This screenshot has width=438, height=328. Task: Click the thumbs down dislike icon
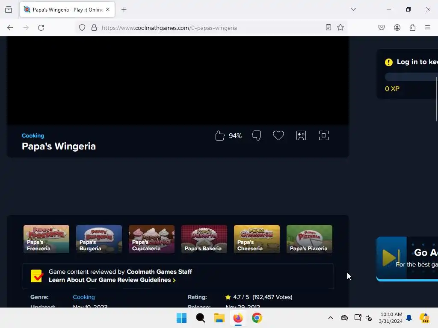point(257,135)
